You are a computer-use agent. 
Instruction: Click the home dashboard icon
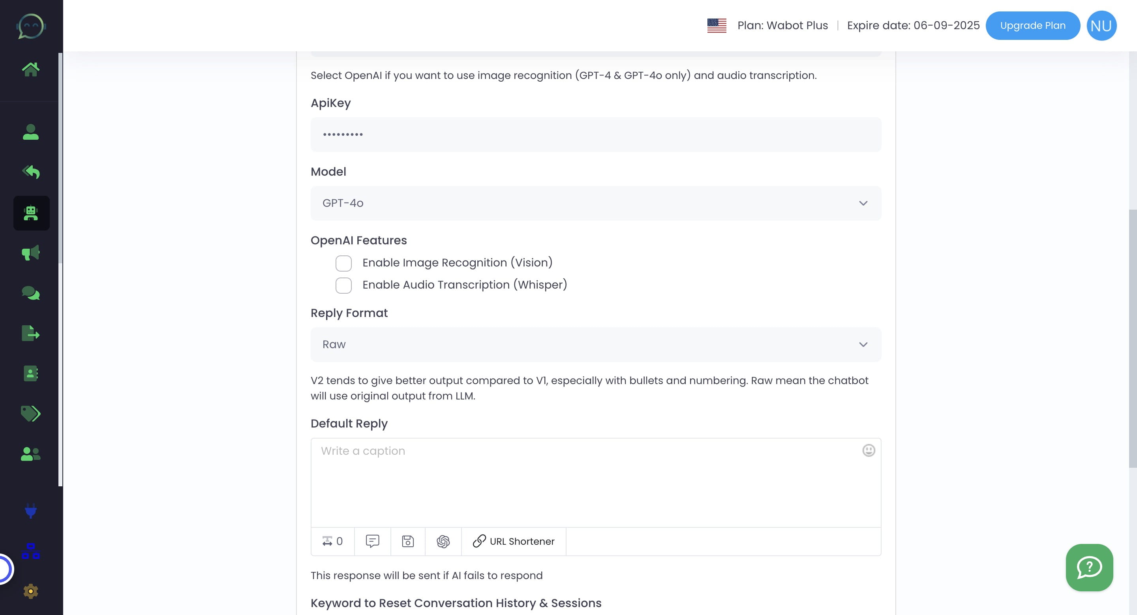(x=30, y=69)
